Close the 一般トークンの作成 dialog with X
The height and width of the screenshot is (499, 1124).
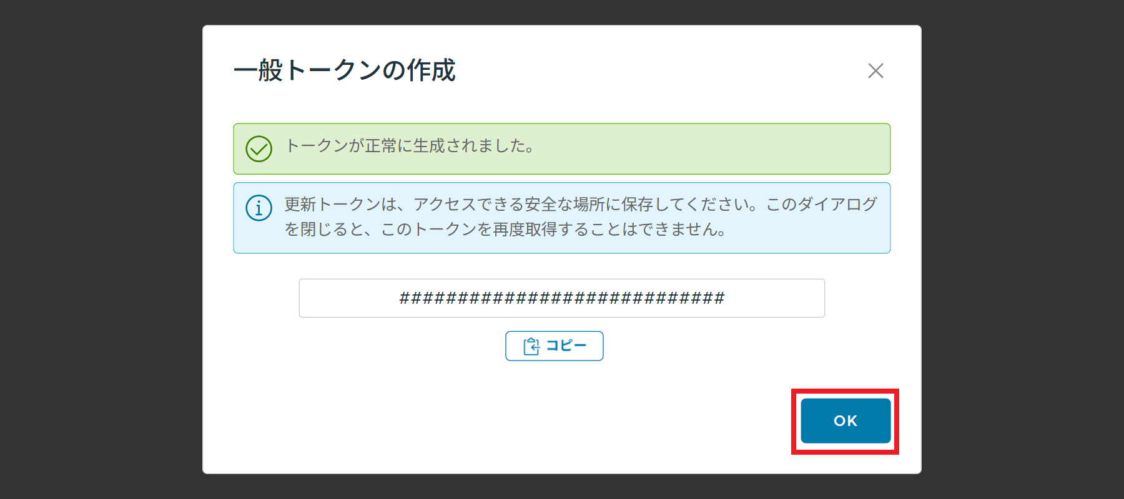point(875,70)
